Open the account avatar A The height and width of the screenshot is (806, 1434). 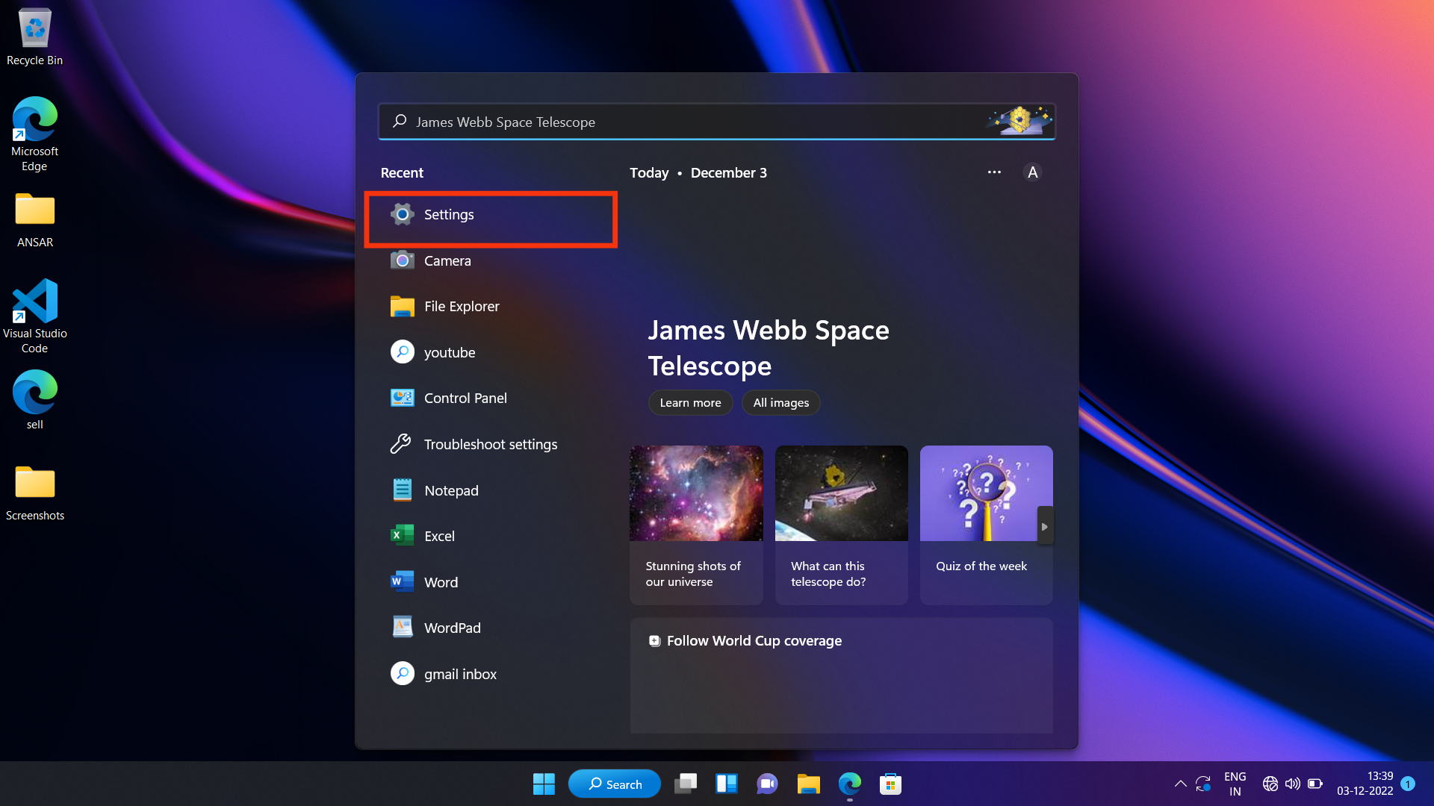pyautogui.click(x=1032, y=172)
